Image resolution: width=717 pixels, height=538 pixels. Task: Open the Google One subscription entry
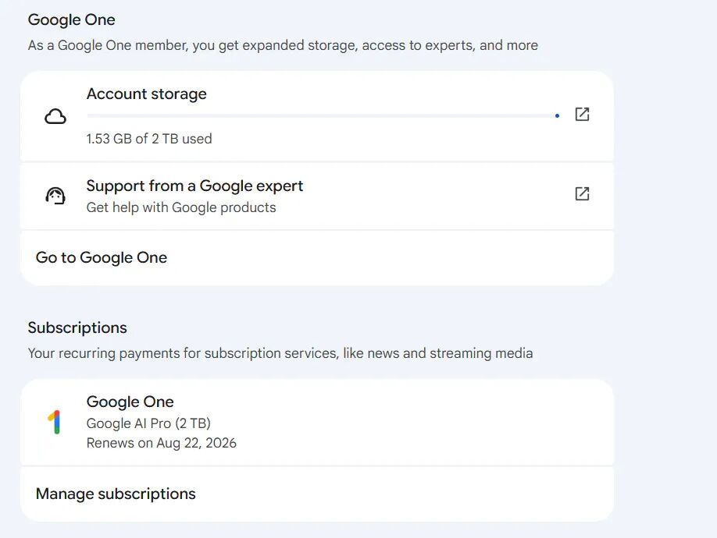[317, 422]
